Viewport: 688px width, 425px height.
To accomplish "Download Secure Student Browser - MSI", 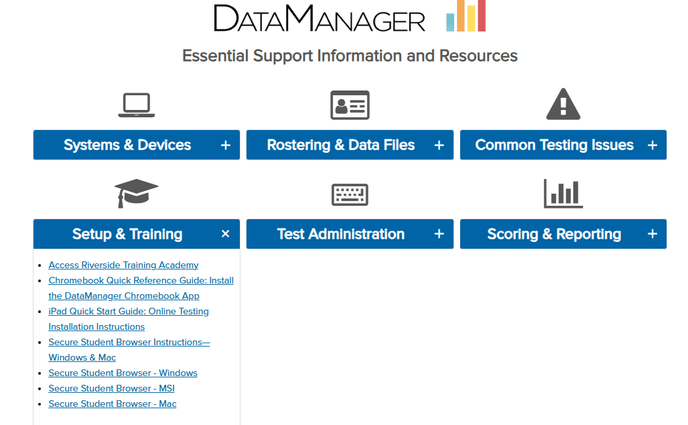I will point(111,389).
